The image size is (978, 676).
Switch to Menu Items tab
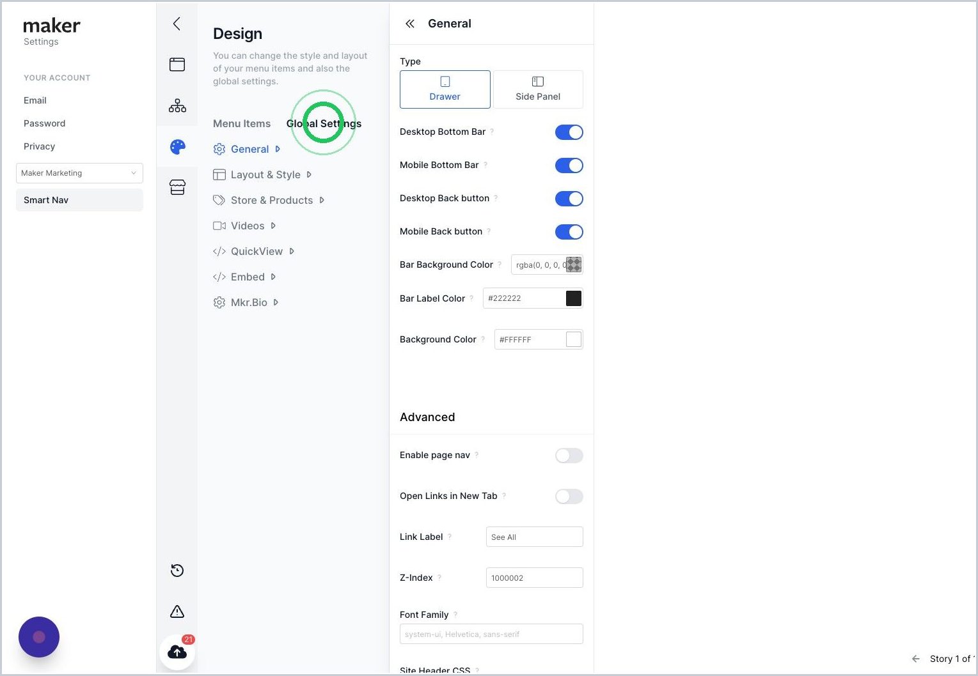coord(242,123)
